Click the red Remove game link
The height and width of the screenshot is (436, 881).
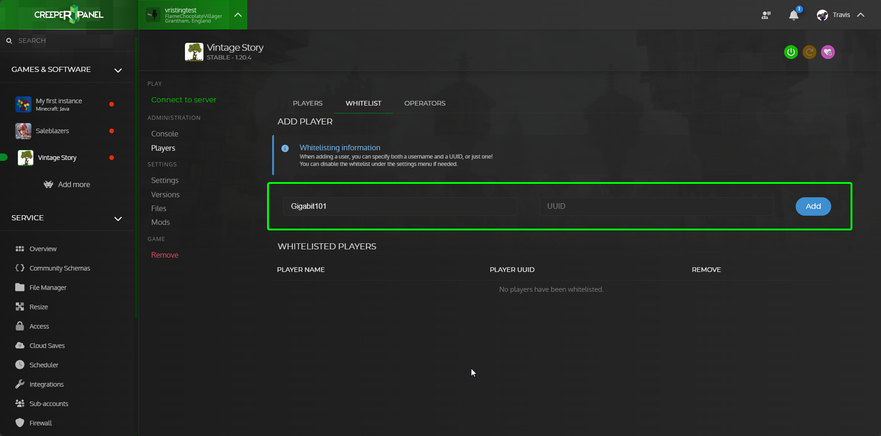click(165, 255)
